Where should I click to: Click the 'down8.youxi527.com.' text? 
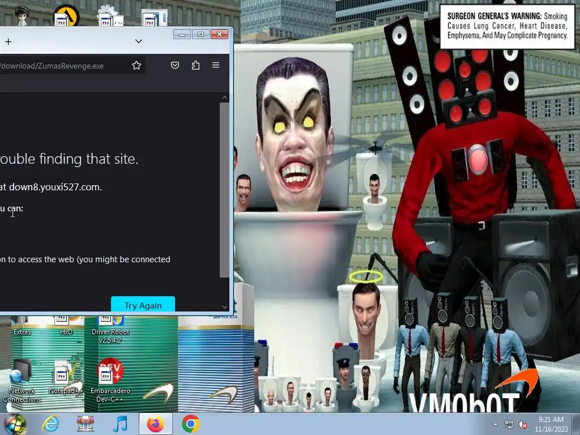(x=56, y=187)
